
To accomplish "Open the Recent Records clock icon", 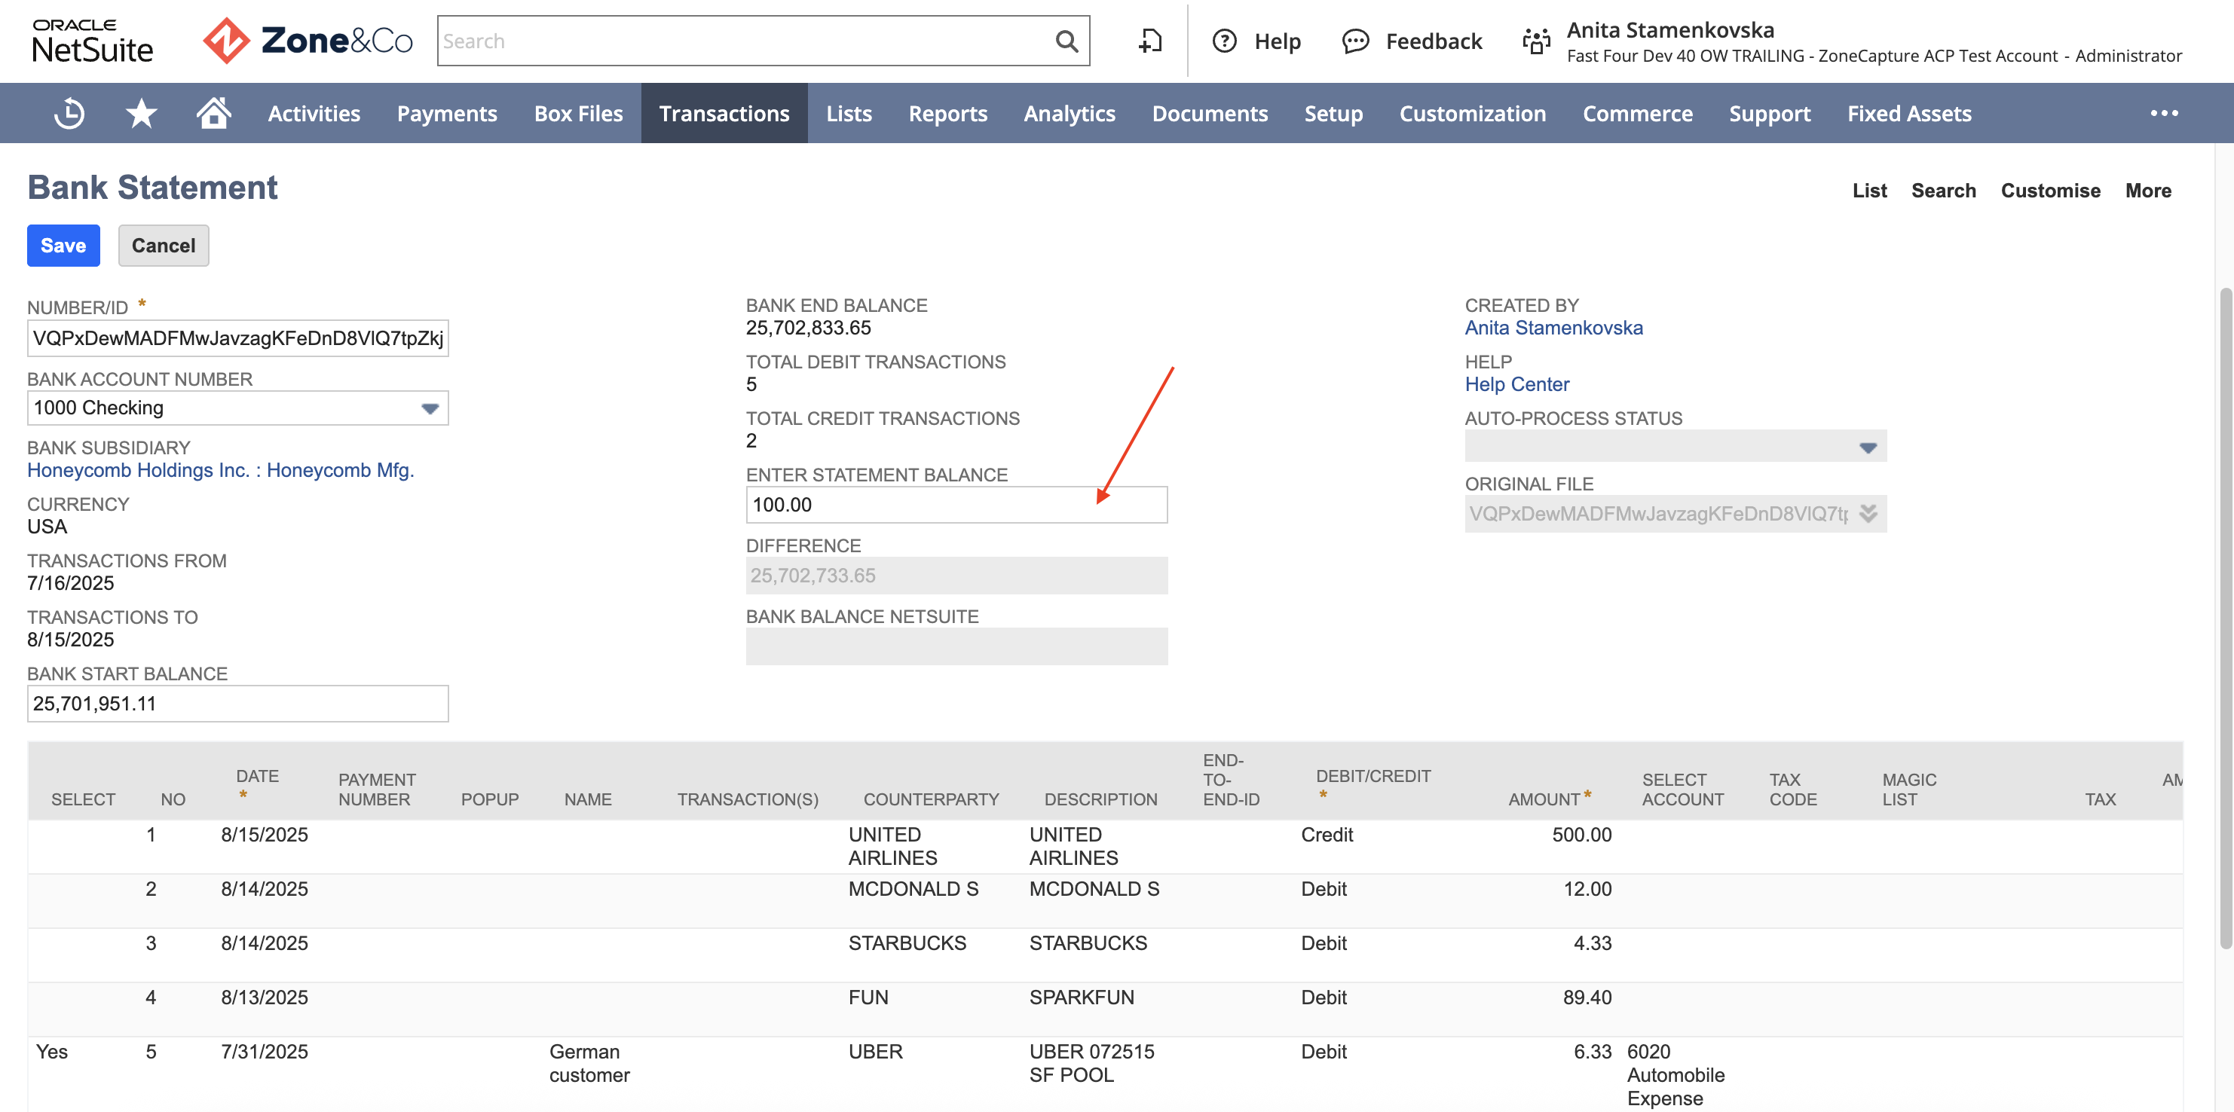I will [x=69, y=114].
